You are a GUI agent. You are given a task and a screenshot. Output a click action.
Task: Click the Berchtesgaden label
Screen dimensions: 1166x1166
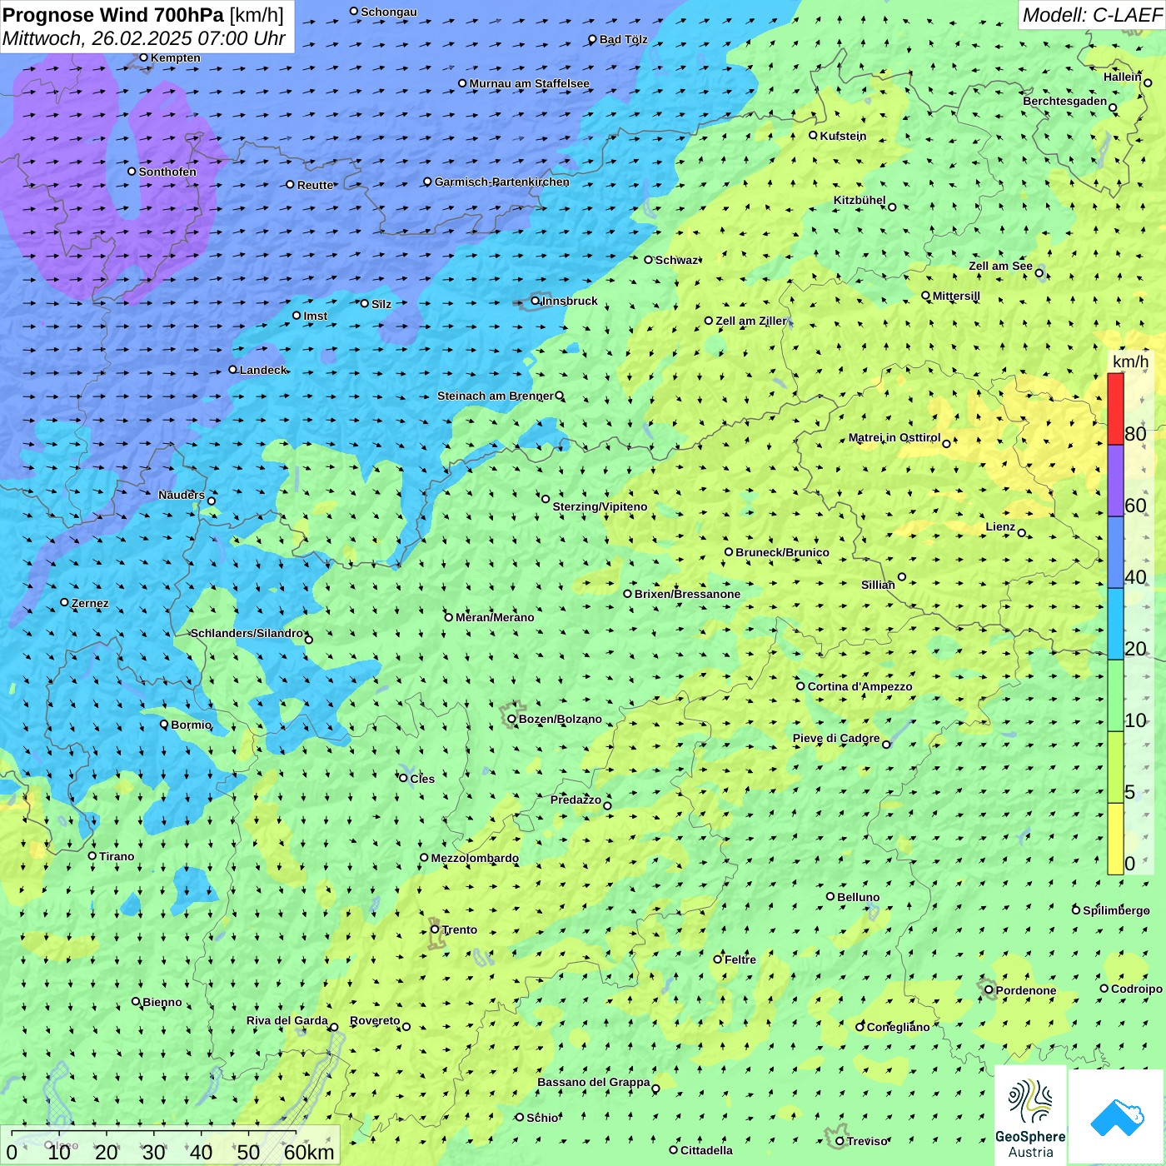[1065, 101]
